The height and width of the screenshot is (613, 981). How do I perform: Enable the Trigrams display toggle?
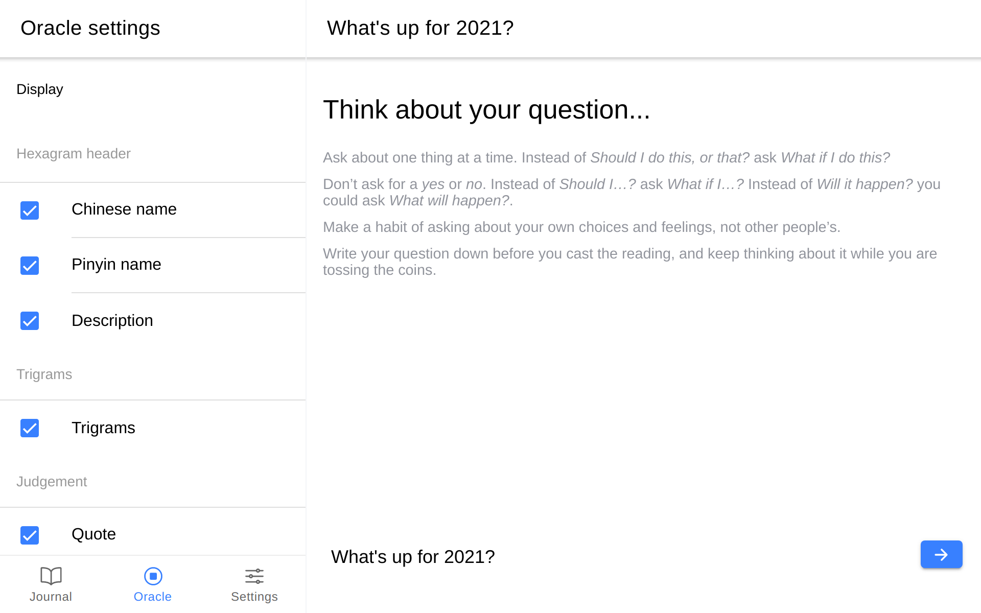(30, 427)
